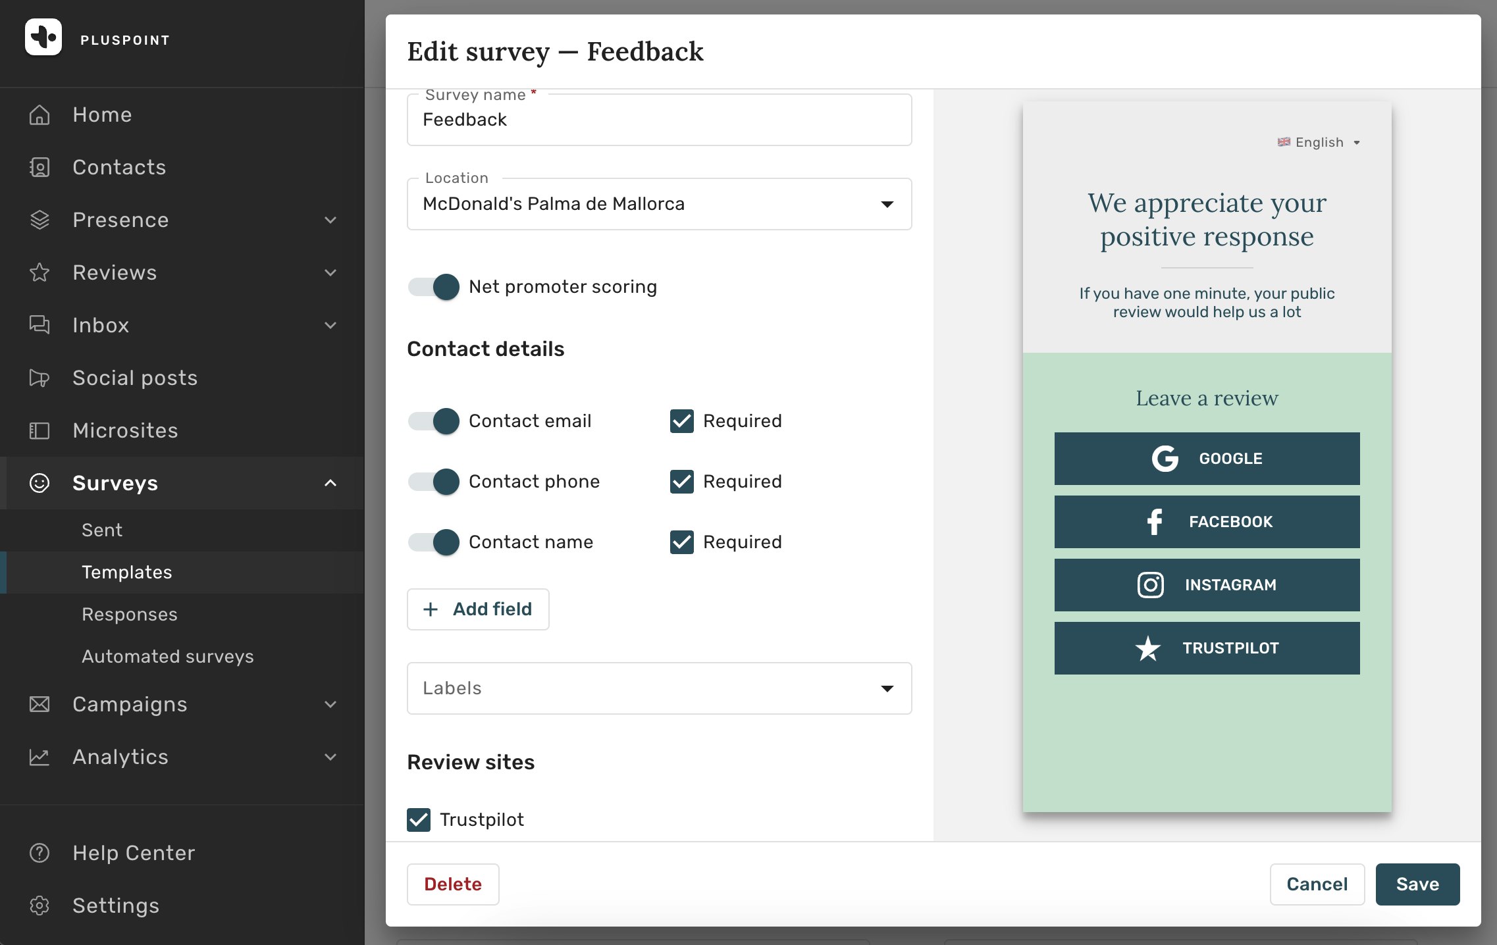Click the INSTAGRAM review button text
Screen dimensions: 1497x945
pos(1230,585)
